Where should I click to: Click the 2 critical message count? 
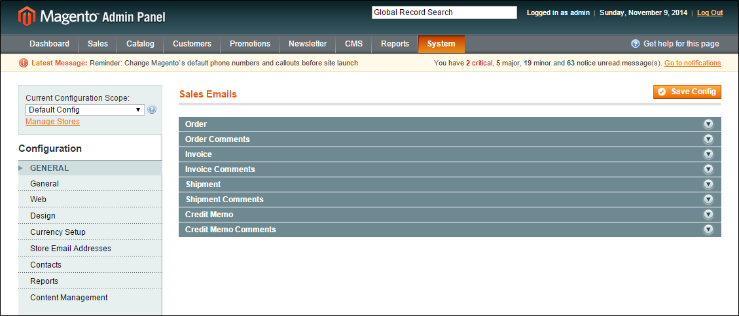(x=479, y=63)
